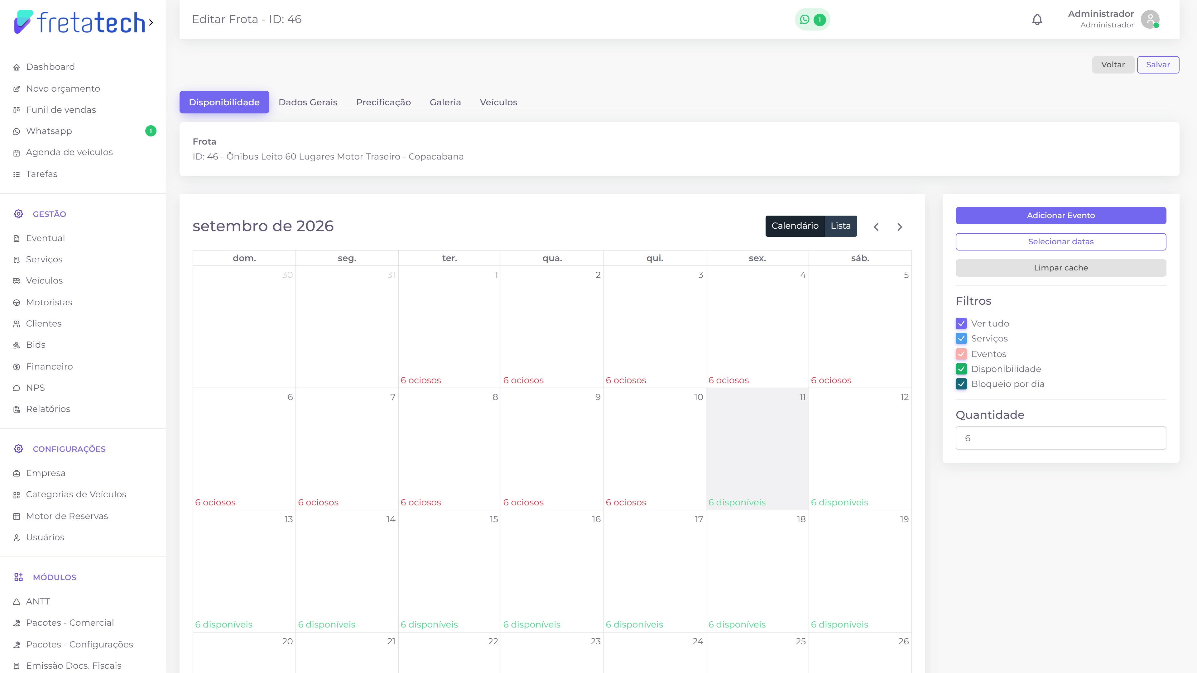1197x673 pixels.
Task: Click "6 ociosos" on September 10
Action: pos(626,503)
